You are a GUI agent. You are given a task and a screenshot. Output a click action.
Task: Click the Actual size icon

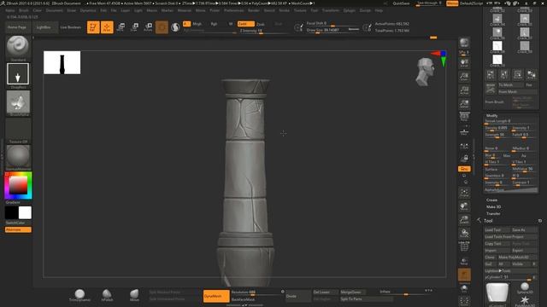pyautogui.click(x=464, y=90)
